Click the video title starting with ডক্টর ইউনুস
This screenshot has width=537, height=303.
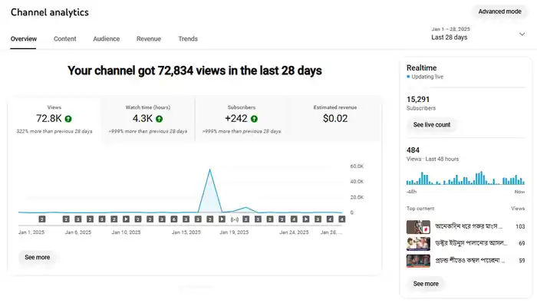[x=471, y=243]
